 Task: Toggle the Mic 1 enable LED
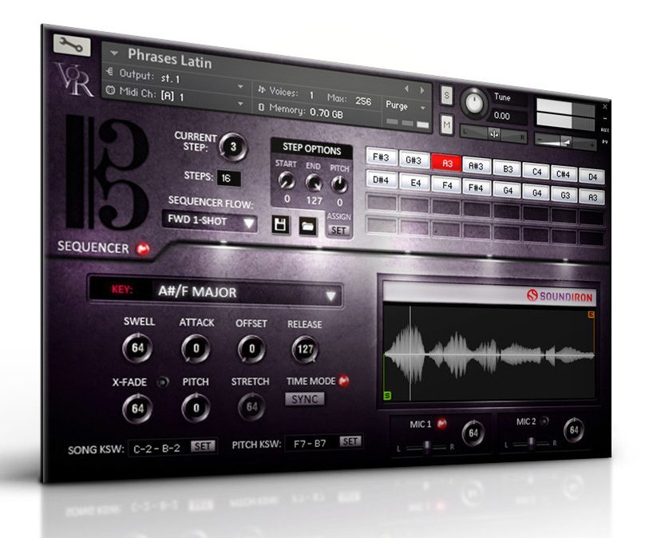point(441,423)
